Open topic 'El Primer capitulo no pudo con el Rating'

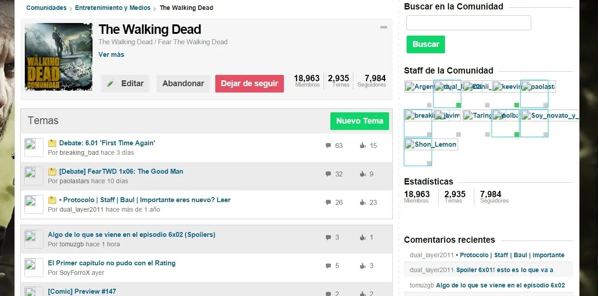[x=111, y=263]
